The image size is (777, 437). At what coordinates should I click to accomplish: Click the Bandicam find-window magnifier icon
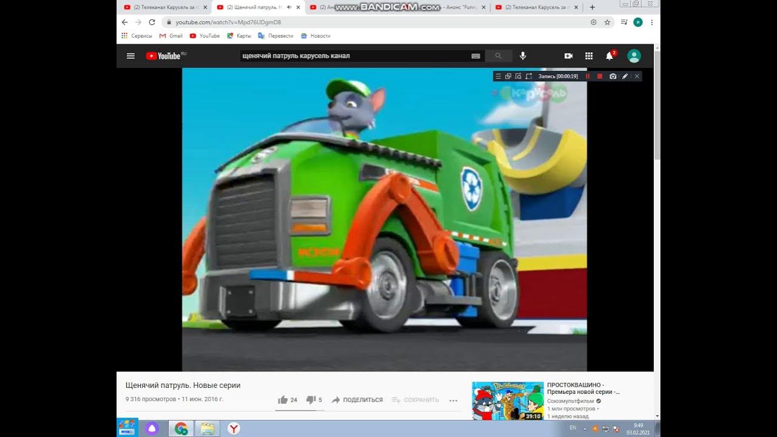(x=518, y=76)
